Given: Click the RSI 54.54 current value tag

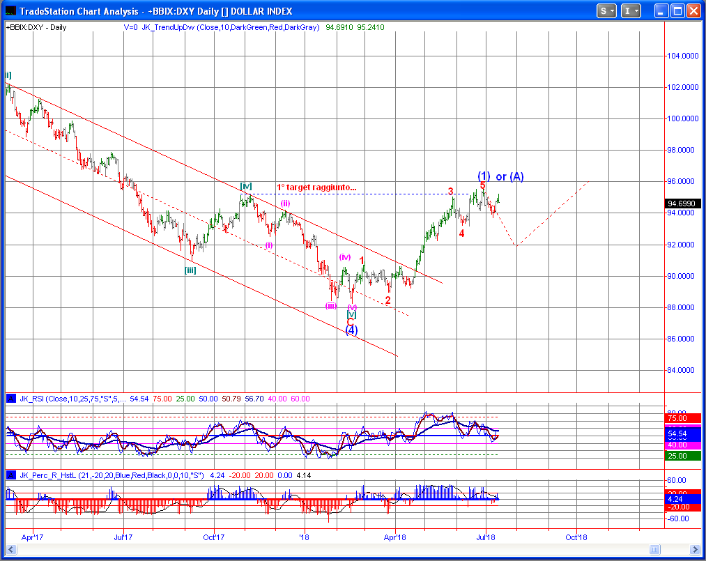Looking at the screenshot, I should tap(683, 433).
